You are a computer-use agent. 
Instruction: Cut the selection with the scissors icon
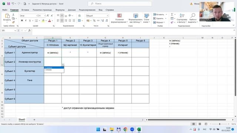pyautogui.click(x=13, y=15)
